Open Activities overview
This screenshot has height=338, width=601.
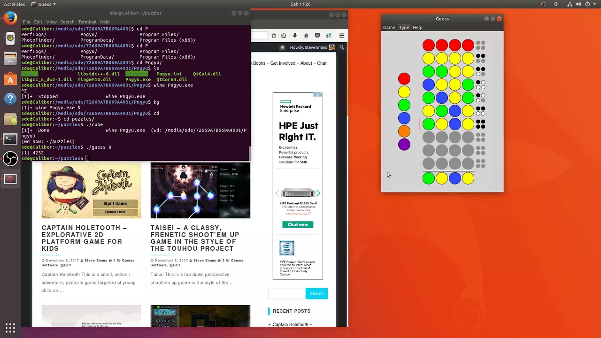click(15, 4)
